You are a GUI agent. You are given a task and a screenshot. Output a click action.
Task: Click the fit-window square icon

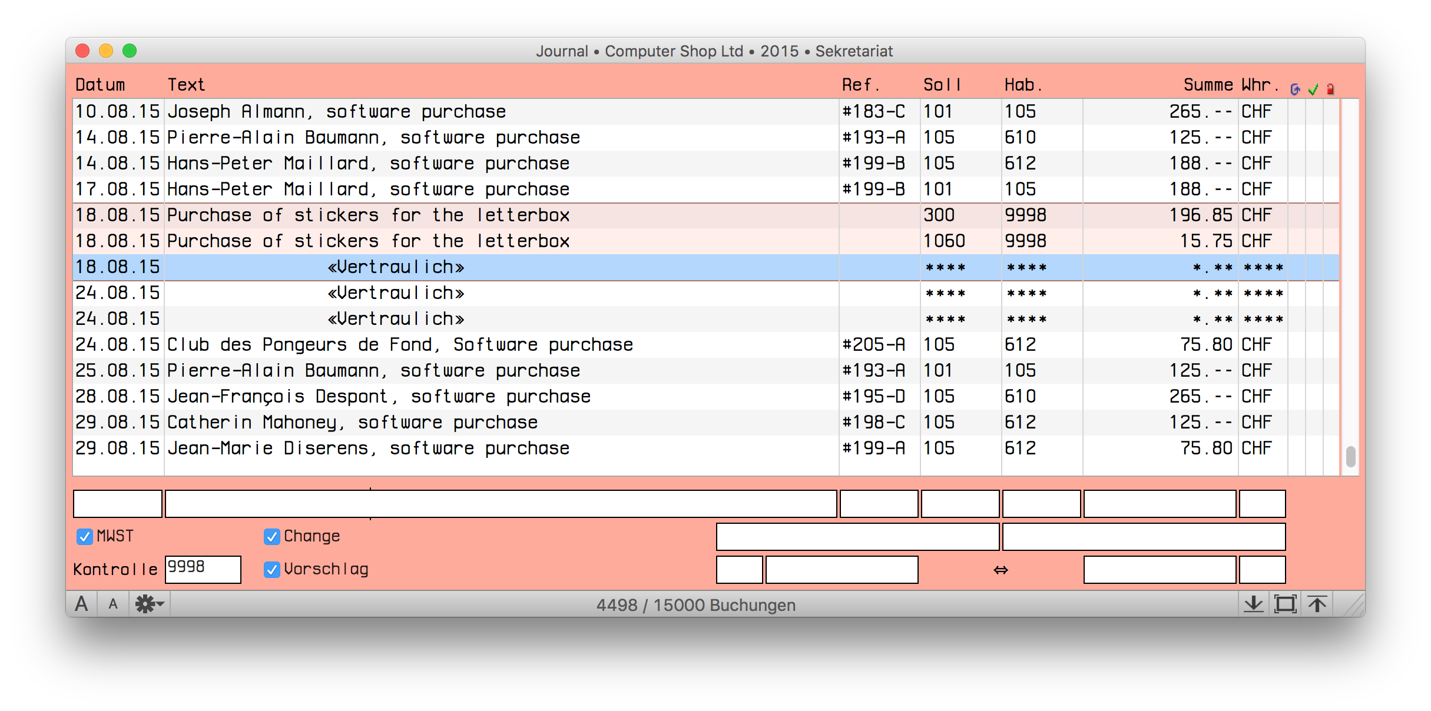tap(1285, 604)
